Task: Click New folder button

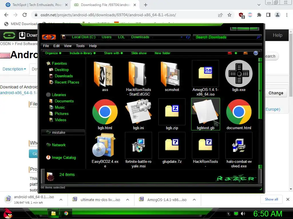Action: [163, 53]
